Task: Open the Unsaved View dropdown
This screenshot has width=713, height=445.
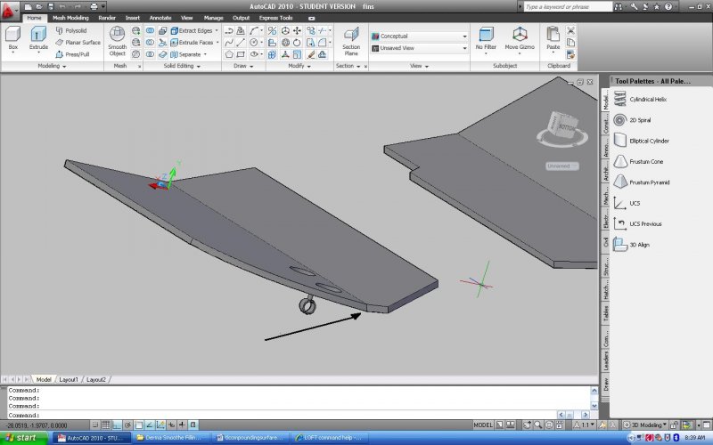Action: tap(418, 48)
